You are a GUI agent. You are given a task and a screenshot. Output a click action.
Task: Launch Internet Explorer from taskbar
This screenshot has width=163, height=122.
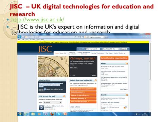tap(26, 114)
